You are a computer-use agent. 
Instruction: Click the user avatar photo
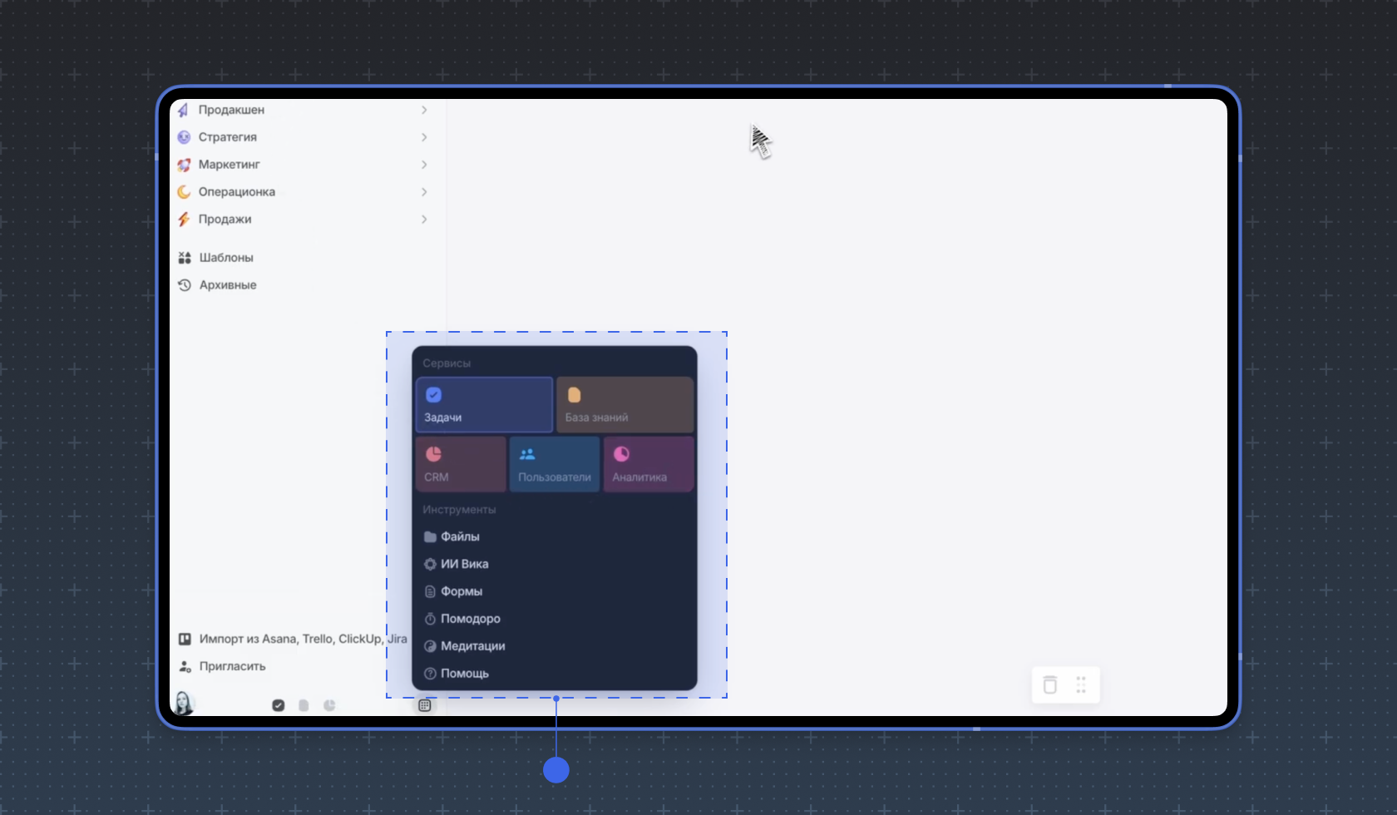tap(183, 704)
